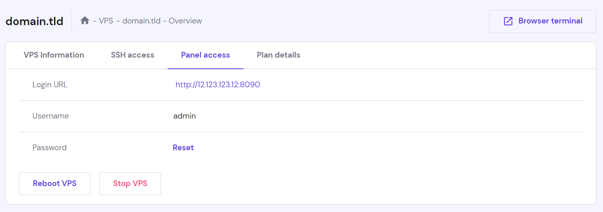Click the admin username value
The image size is (603, 212).
tap(185, 116)
